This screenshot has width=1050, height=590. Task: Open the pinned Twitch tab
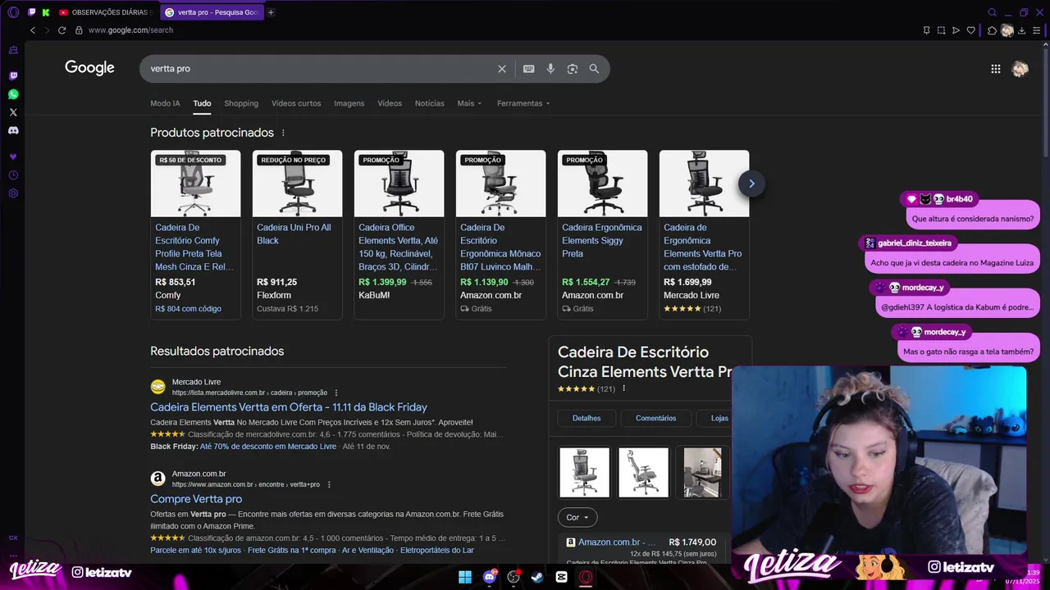32,12
